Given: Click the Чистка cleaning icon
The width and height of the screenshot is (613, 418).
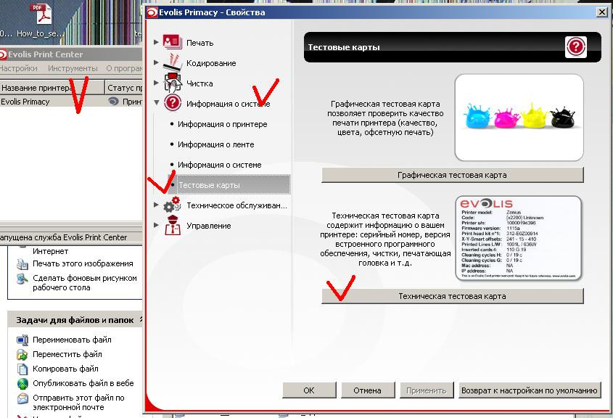Looking at the screenshot, I should (x=172, y=83).
